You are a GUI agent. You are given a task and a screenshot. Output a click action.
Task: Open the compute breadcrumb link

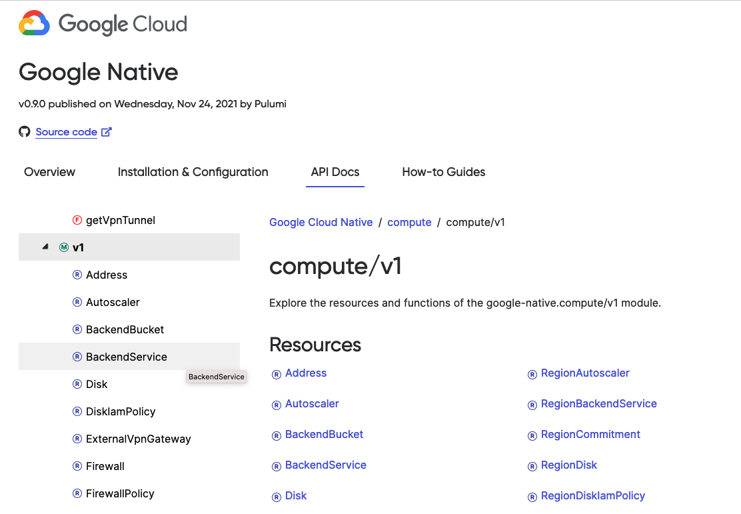point(409,222)
